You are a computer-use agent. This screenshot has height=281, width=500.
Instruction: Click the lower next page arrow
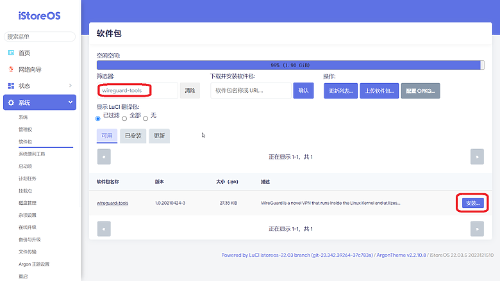pos(477,229)
